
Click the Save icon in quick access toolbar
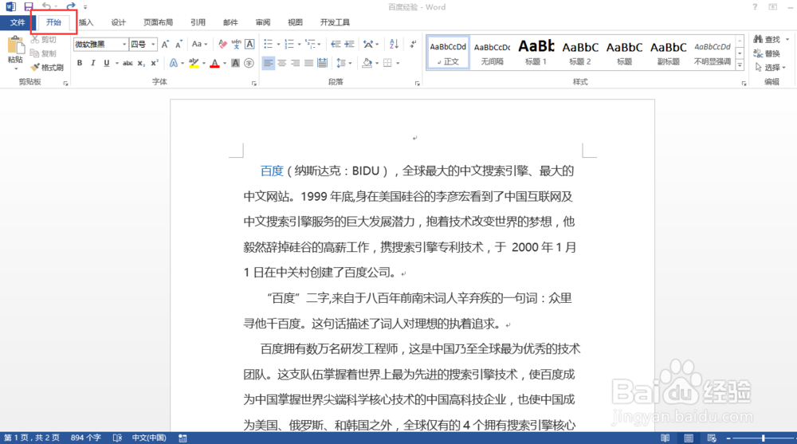(x=29, y=6)
